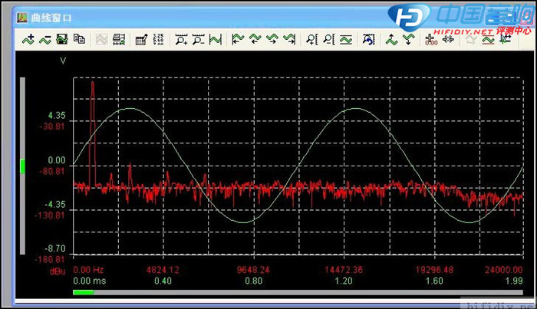537x309 pixels.
Task: Click the cursor readout icon with 000 label
Action: (431, 39)
